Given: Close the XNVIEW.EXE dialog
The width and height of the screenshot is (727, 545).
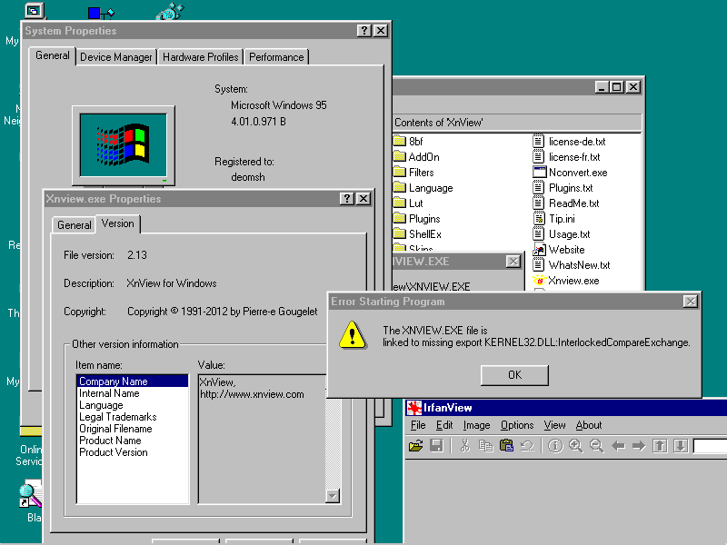Looking at the screenshot, I should tap(513, 262).
